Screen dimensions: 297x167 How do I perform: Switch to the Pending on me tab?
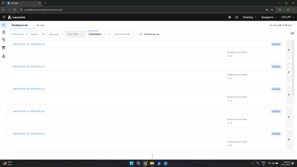coord(20,25)
